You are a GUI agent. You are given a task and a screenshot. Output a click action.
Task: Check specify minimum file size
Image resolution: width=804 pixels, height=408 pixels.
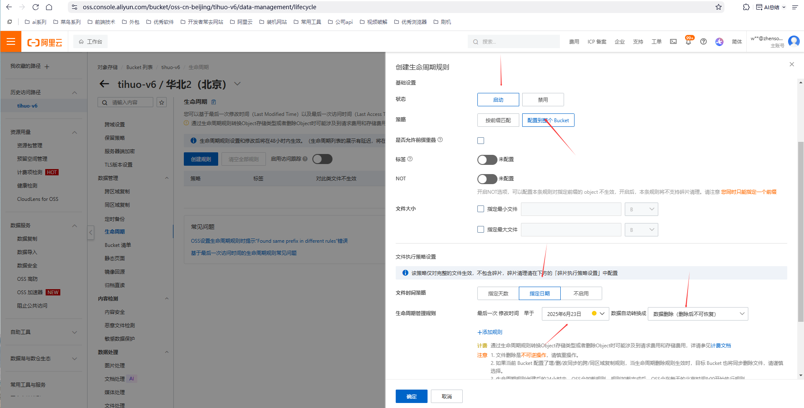click(x=481, y=209)
